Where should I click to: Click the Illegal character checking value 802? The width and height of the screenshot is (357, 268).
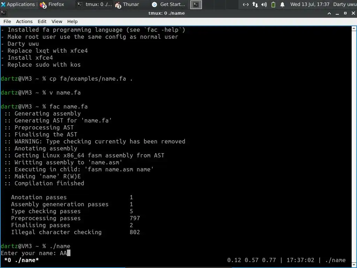coord(135,232)
